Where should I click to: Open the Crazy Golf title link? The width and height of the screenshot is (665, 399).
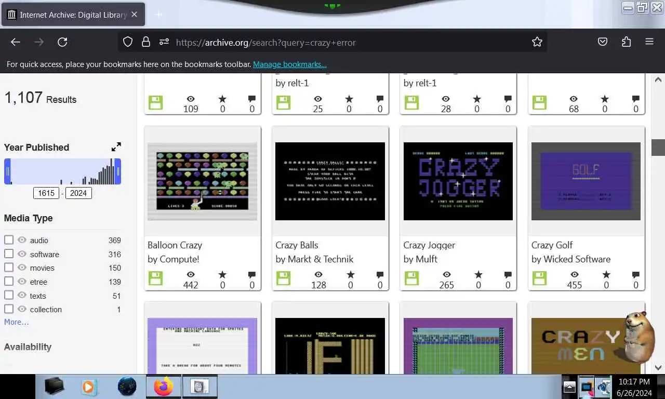pos(552,245)
